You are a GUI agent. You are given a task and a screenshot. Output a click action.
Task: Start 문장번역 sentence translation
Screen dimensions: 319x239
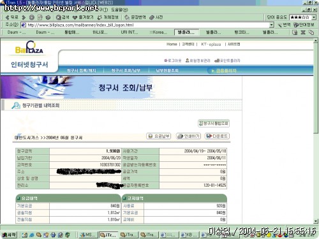135,17
